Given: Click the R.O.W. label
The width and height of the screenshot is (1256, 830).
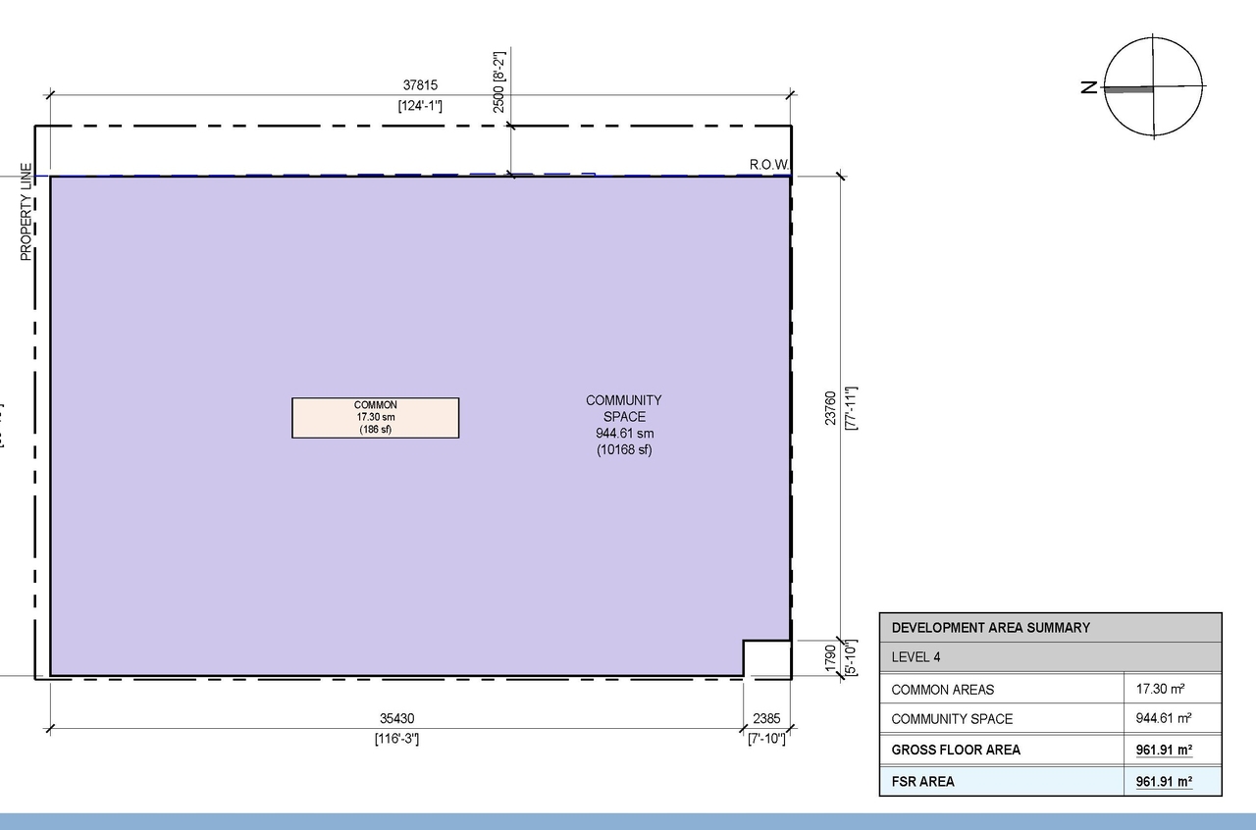Looking at the screenshot, I should 769,164.
